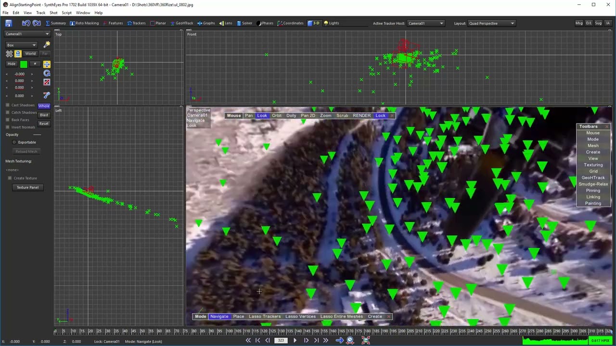Open the Summary room
616x346 pixels.
click(56, 23)
